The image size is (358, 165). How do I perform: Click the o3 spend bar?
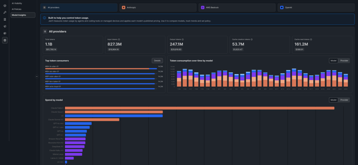[114, 116]
